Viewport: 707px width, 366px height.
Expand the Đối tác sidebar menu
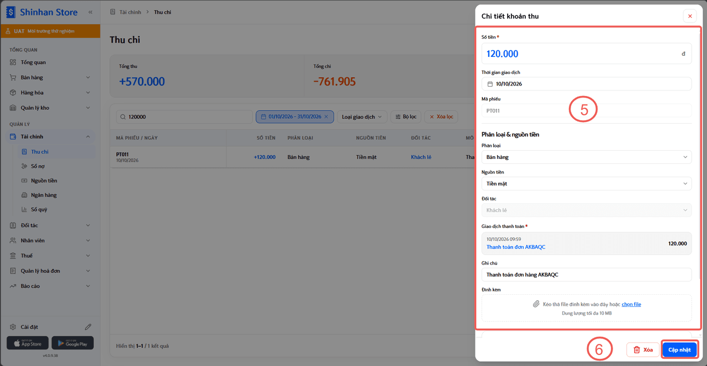tap(88, 225)
